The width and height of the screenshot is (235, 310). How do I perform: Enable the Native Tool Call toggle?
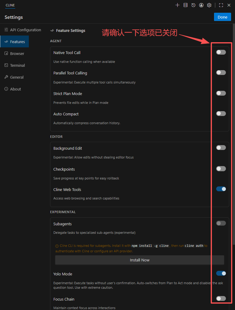[x=221, y=52]
